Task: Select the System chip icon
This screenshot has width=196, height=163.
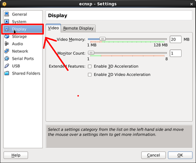Action: click(7, 21)
